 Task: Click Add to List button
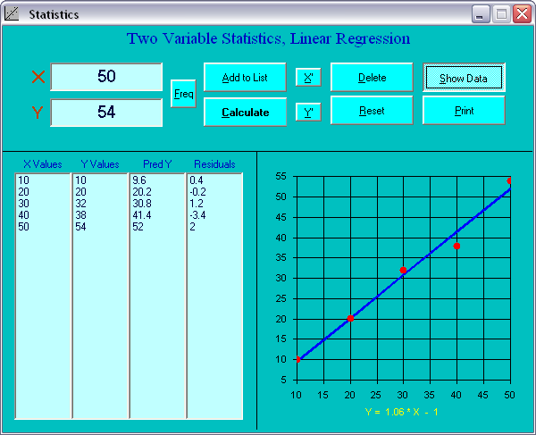245,77
